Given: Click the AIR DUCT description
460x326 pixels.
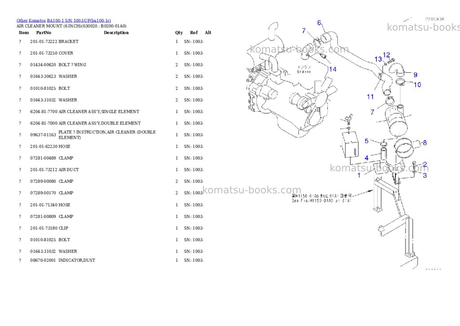Looking at the screenshot, I should point(69,170).
